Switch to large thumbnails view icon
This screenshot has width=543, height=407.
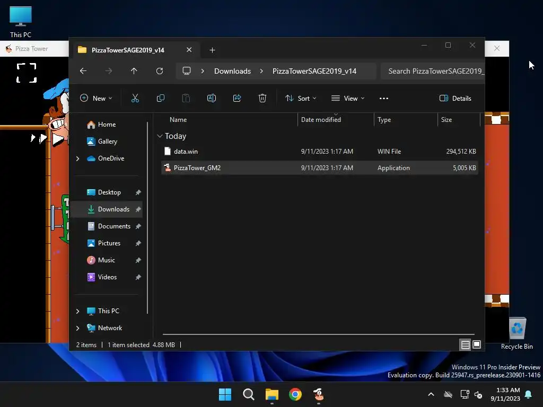(477, 344)
